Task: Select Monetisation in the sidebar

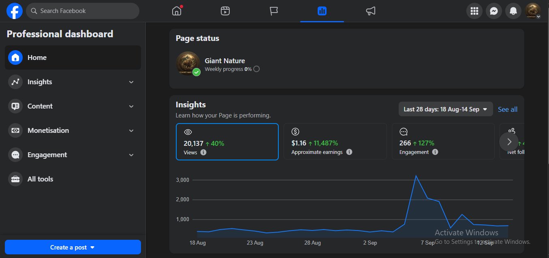Action: tap(73, 130)
